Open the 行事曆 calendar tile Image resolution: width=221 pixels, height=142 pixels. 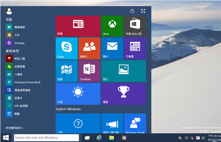[135, 48]
